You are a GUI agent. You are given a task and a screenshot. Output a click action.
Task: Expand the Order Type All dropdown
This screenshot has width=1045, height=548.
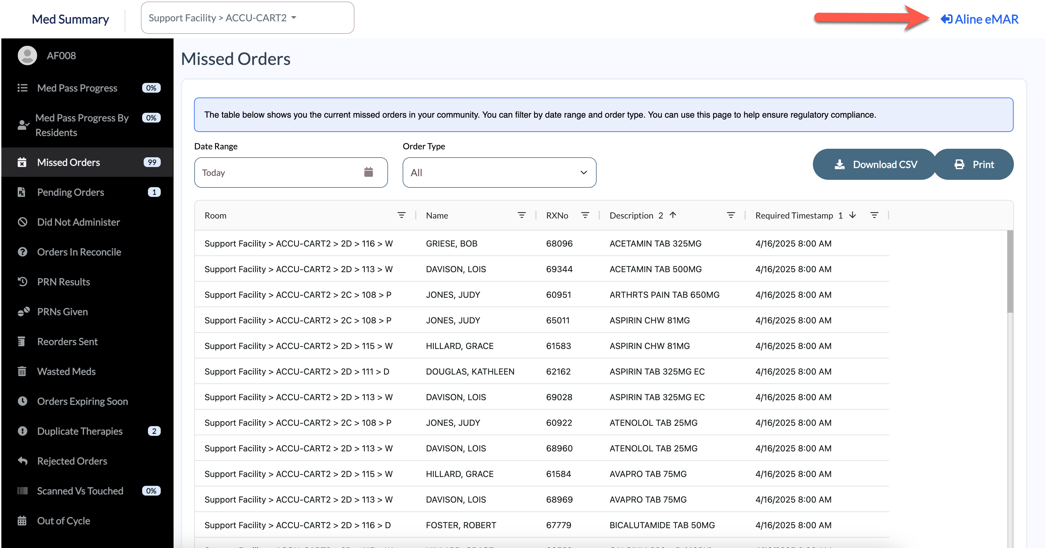coord(499,173)
